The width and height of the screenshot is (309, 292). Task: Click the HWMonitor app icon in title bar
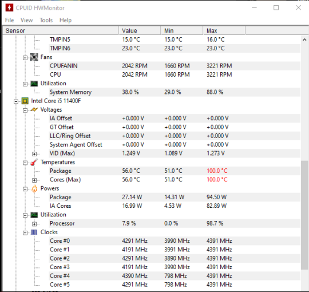pos(9,8)
